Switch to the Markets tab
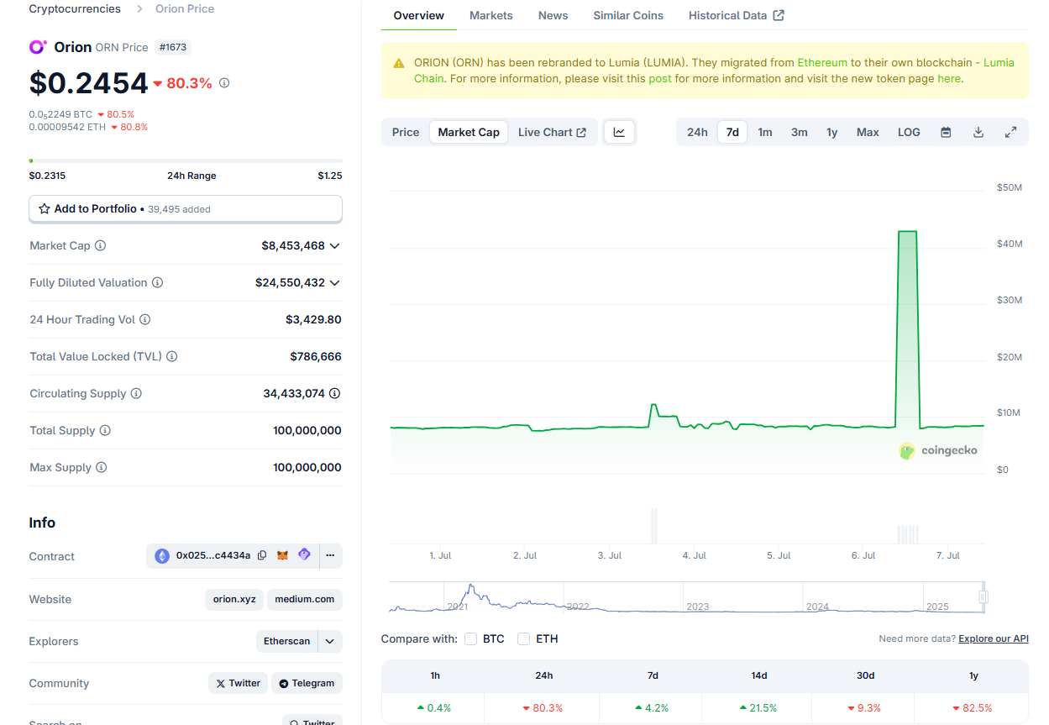This screenshot has height=725, width=1049. [x=491, y=15]
